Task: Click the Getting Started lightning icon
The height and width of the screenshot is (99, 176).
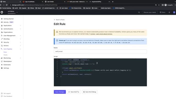Action: coord(2,19)
